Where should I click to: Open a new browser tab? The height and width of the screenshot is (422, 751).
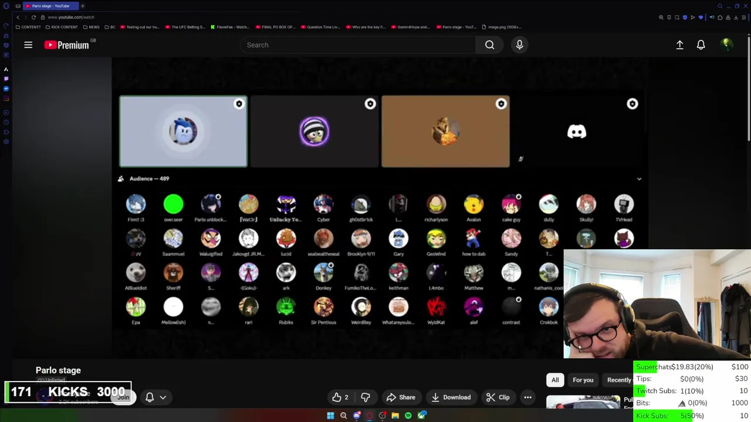pos(83,6)
